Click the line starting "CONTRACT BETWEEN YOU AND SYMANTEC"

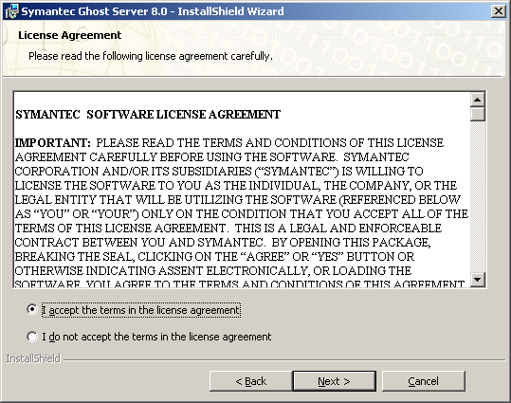(223, 242)
